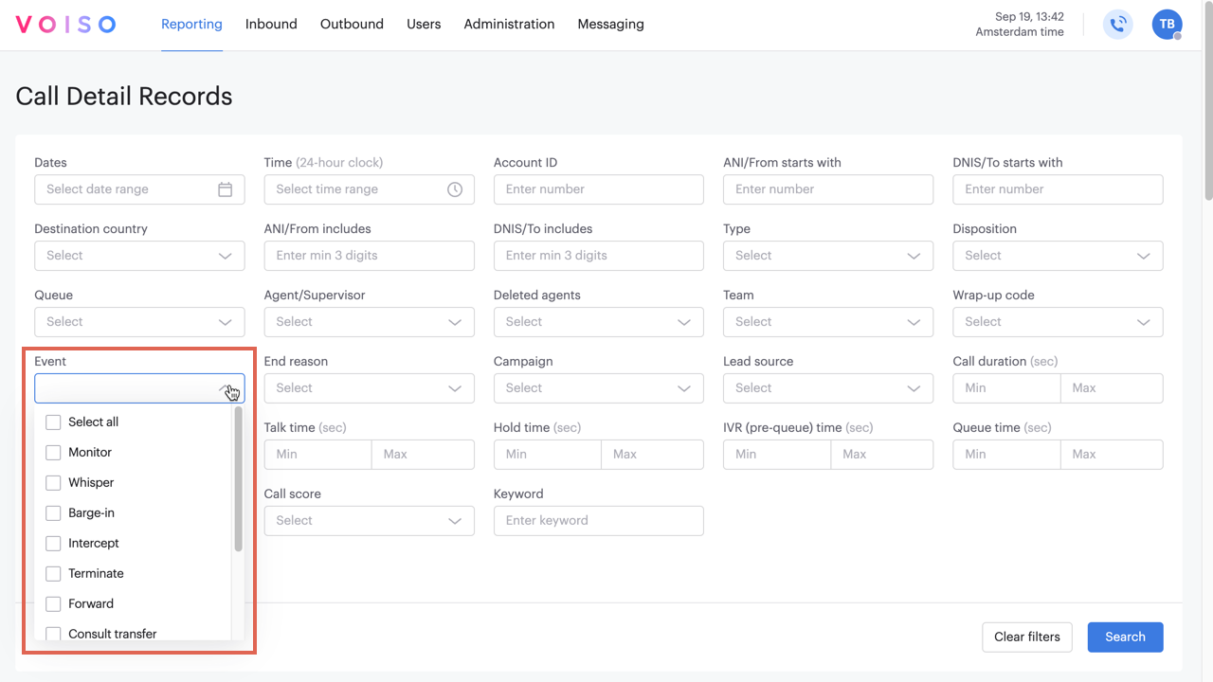Check the Select all checkbox
Viewport: 1213px width, 682px height.
(53, 422)
